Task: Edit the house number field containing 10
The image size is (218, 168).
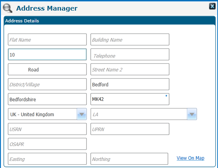Action: [x=47, y=55]
